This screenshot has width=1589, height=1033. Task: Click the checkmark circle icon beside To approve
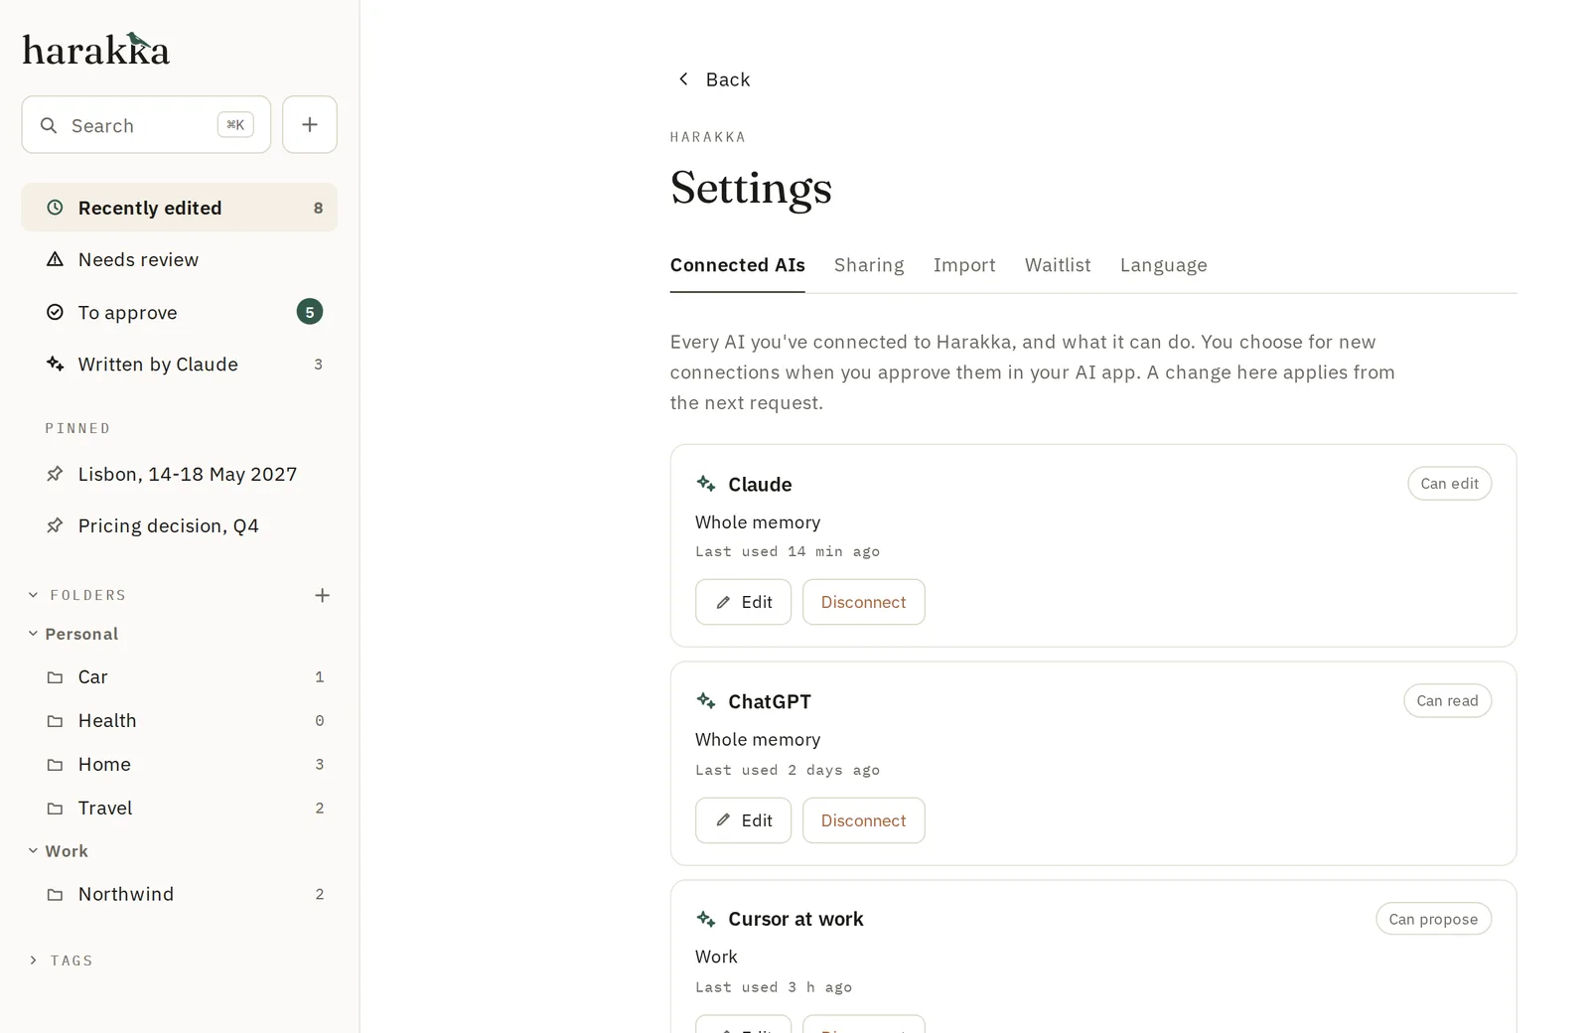(56, 312)
